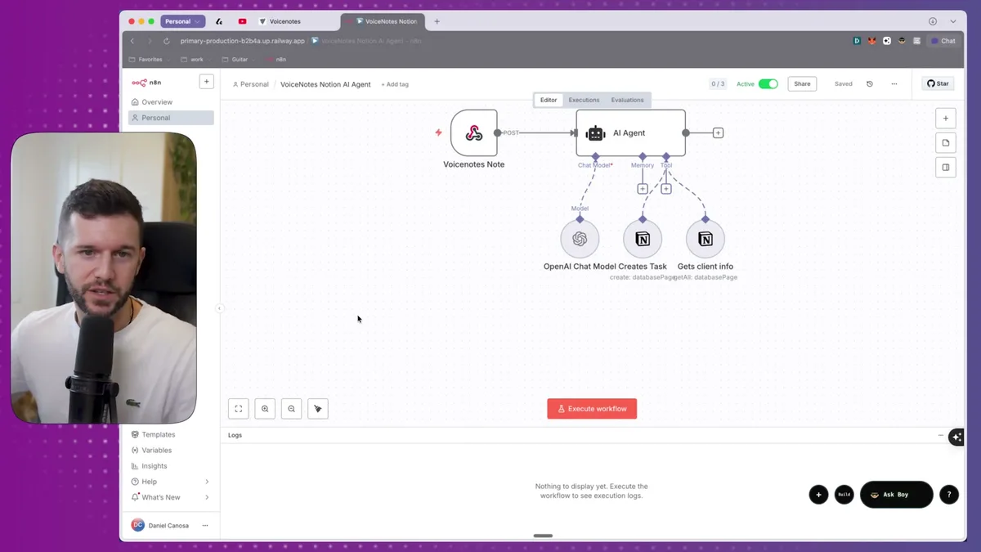Expand the Help sidebar section
The height and width of the screenshot is (552, 981).
pos(151,481)
